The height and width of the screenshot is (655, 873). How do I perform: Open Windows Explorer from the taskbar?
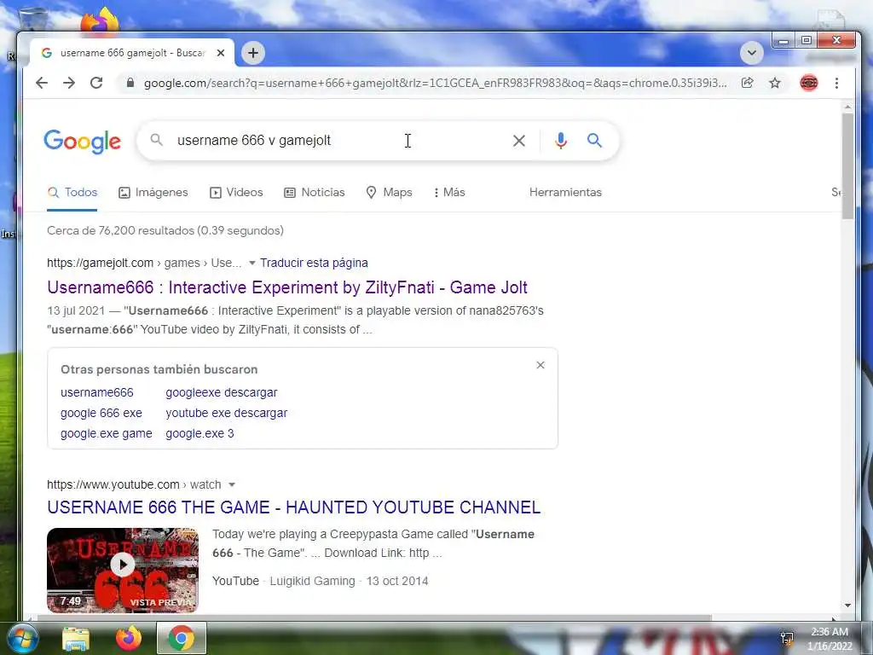coord(76,639)
